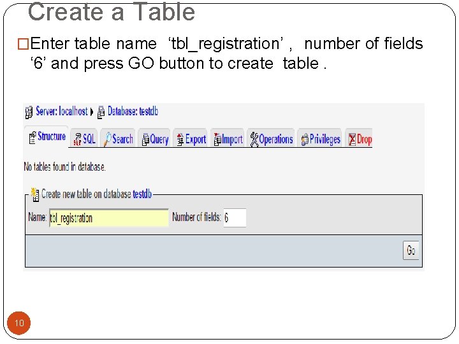Open the Search tab
Image resolution: width=459 pixels, height=344 pixels.
click(x=118, y=139)
